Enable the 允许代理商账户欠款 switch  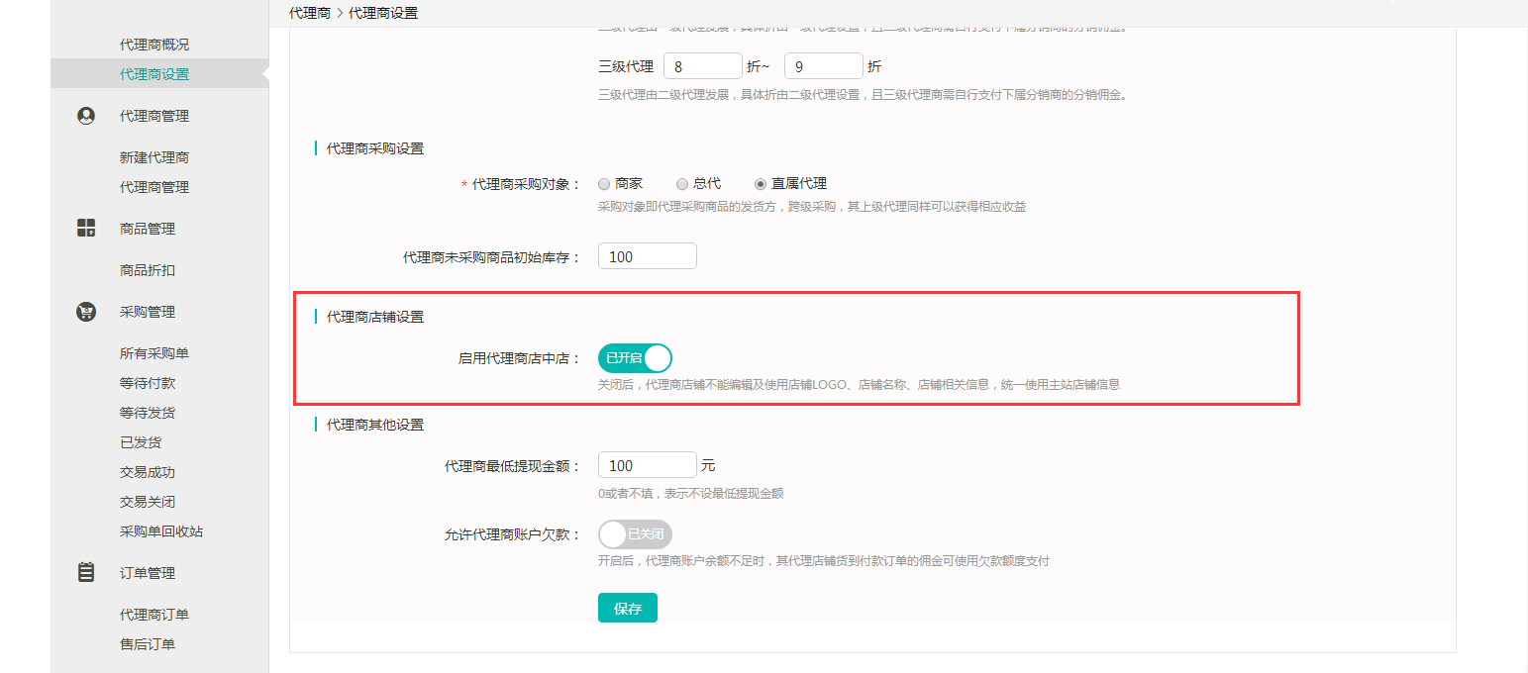635,534
